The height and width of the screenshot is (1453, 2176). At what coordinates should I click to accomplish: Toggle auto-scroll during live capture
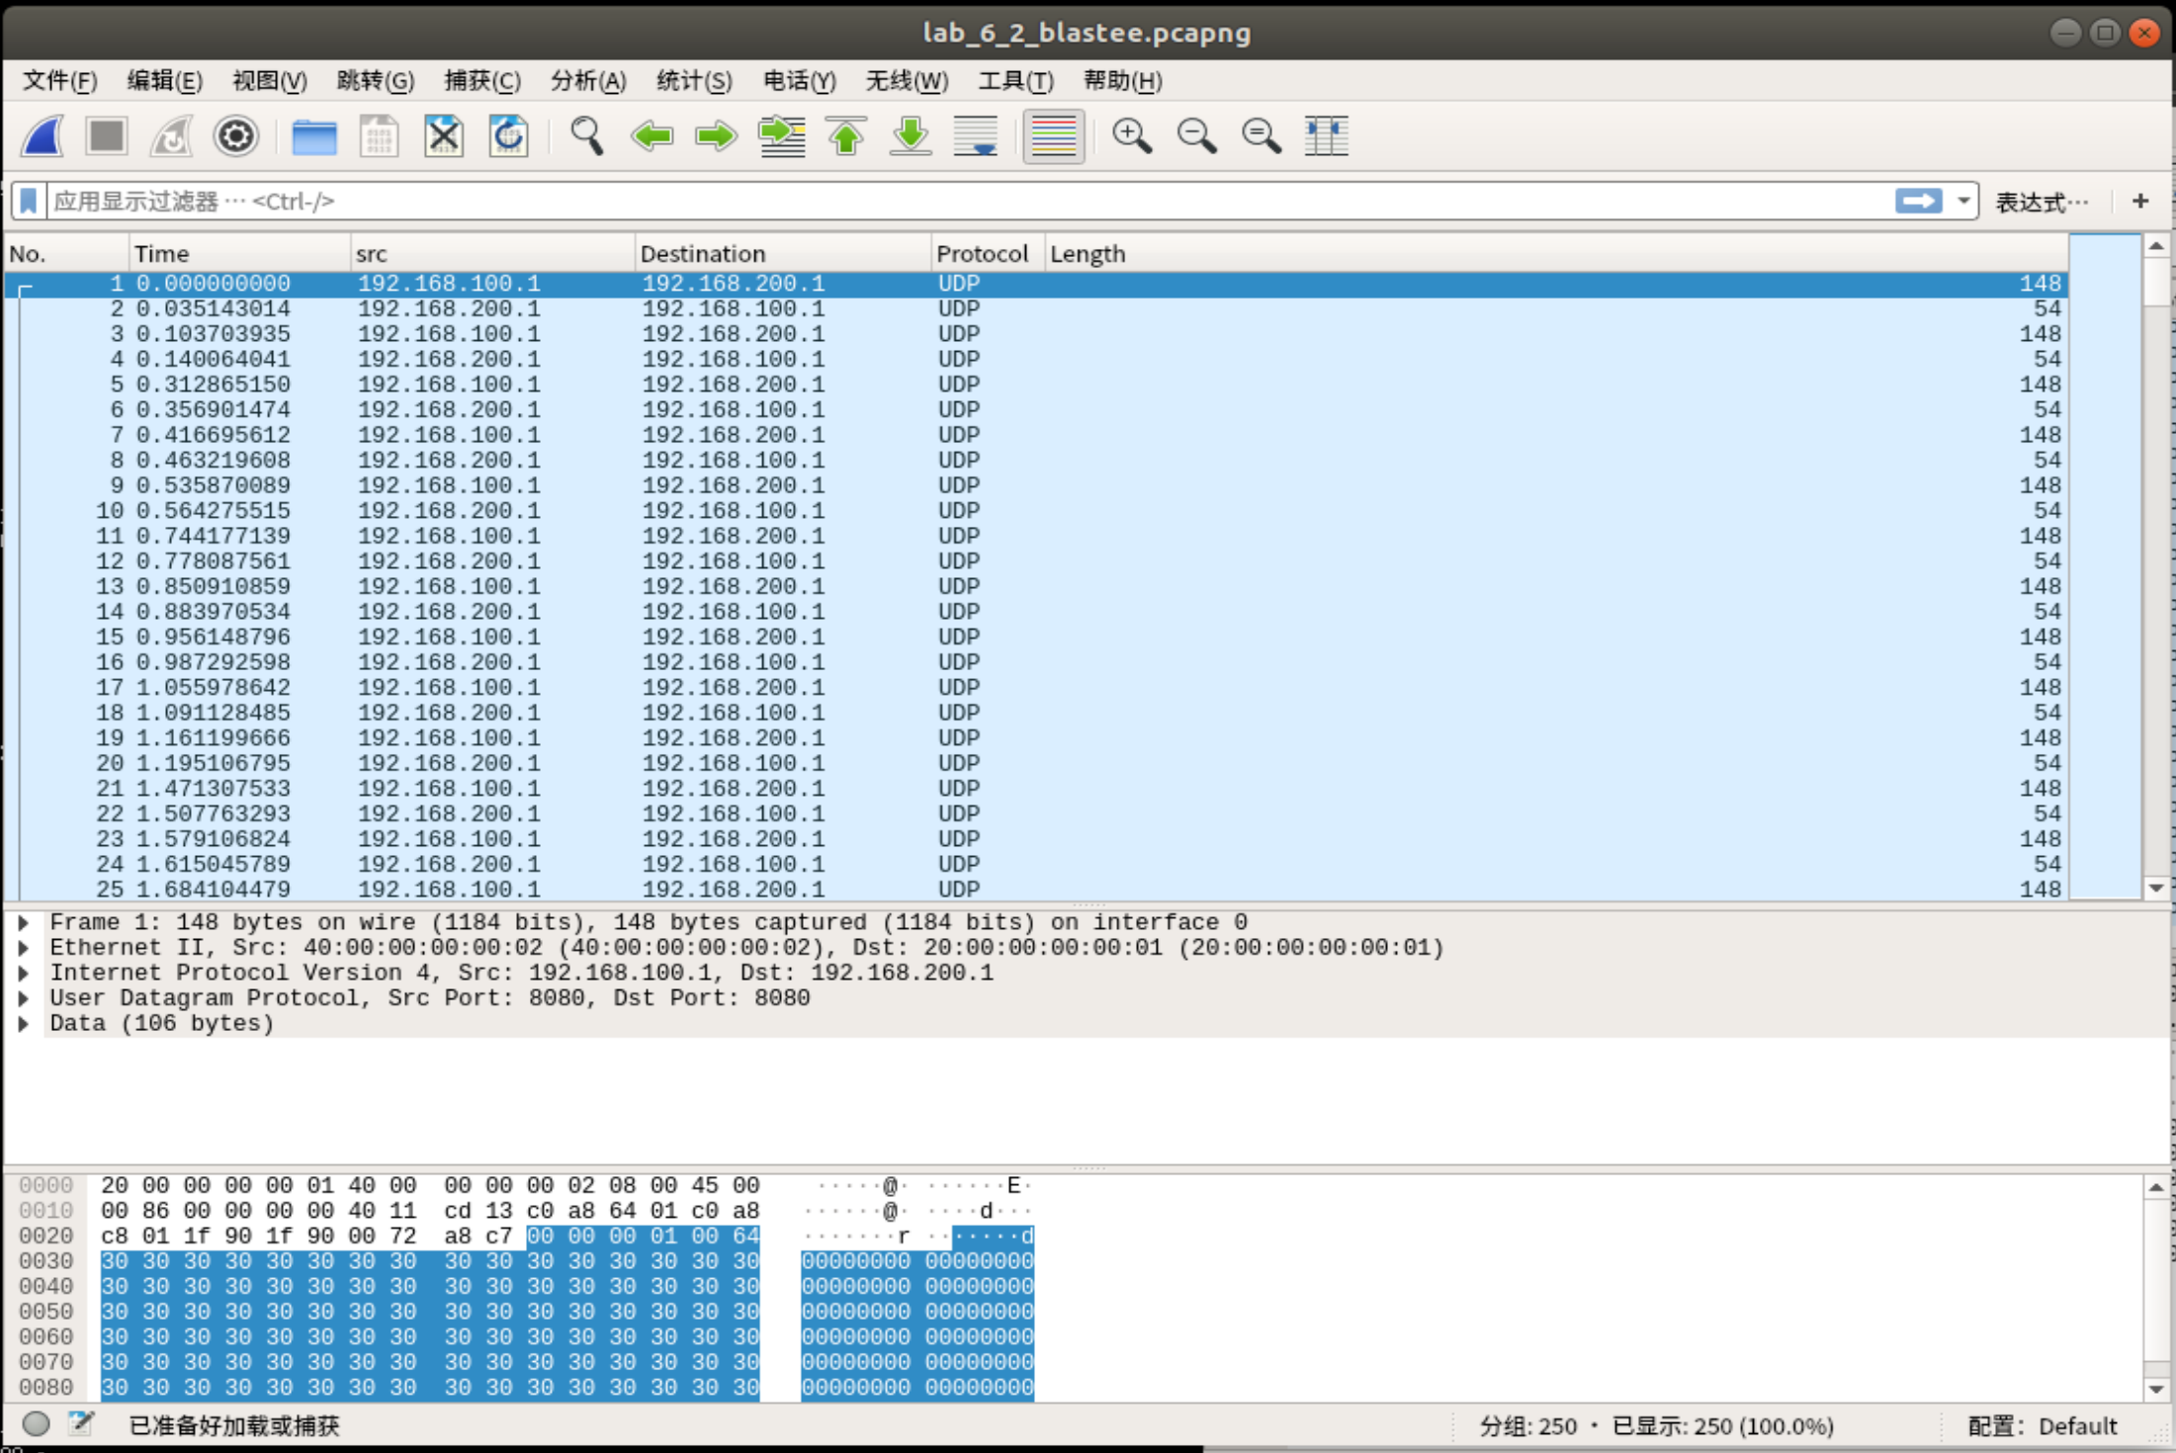point(976,136)
